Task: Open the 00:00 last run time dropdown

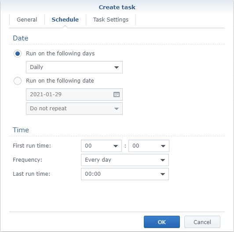Action: point(125,174)
